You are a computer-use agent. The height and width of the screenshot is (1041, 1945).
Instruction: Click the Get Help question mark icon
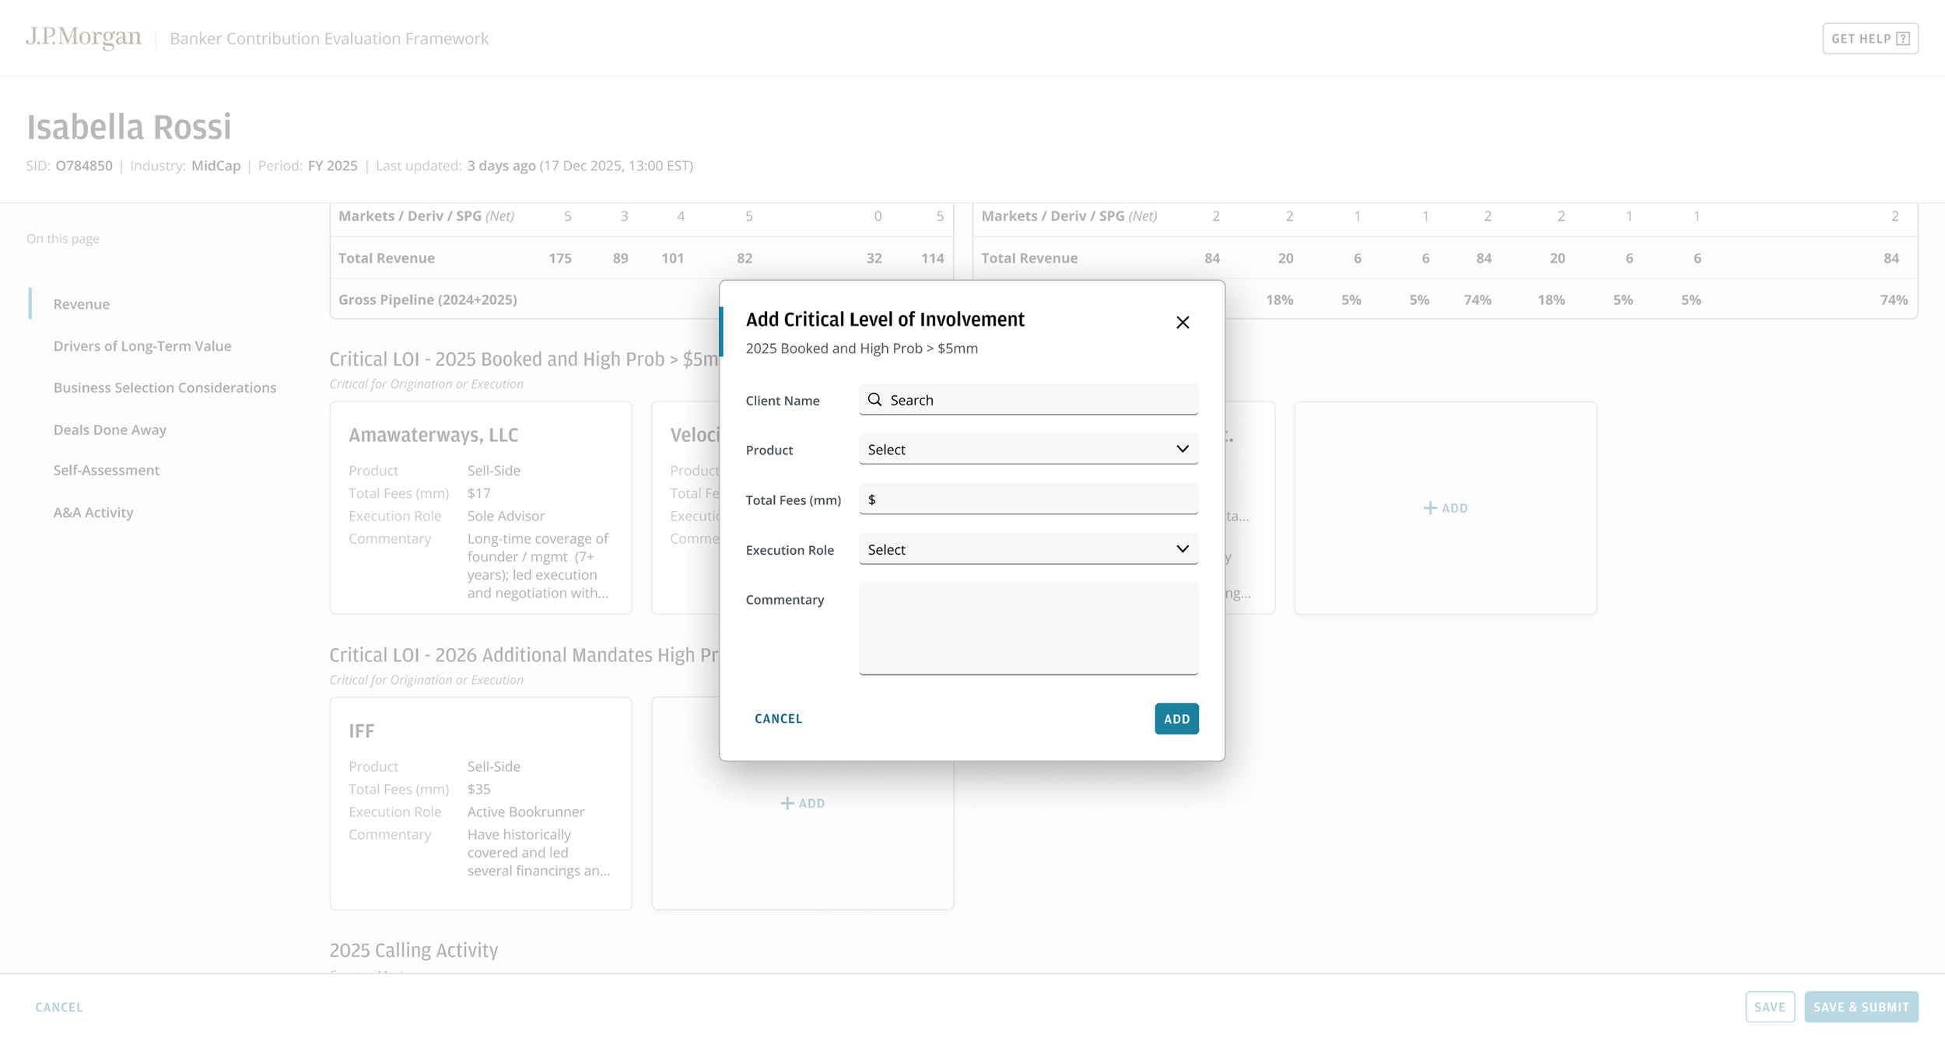1903,39
